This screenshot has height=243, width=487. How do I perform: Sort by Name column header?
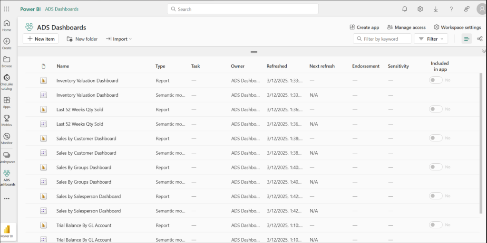[63, 66]
